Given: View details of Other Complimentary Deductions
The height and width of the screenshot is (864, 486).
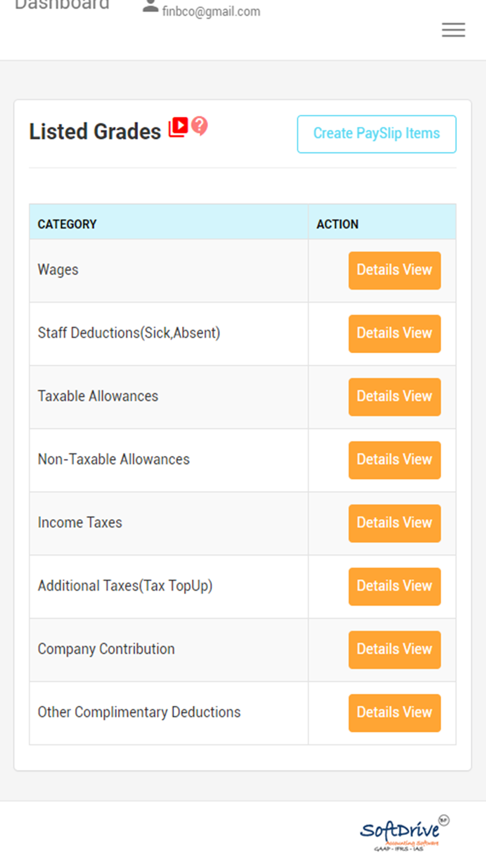Looking at the screenshot, I should [395, 713].
